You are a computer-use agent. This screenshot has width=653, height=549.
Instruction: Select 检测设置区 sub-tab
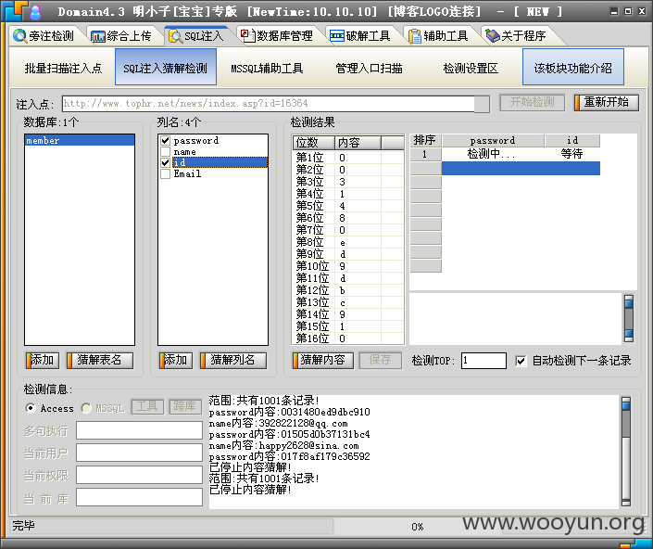pos(471,68)
